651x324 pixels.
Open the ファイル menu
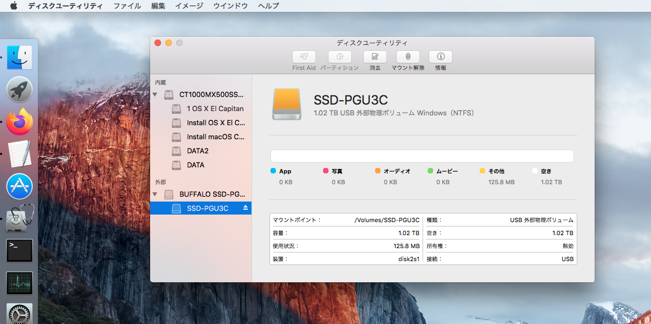(x=127, y=6)
